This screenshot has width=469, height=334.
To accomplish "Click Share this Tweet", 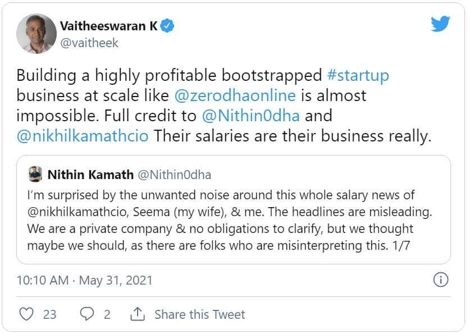I will tap(199, 314).
